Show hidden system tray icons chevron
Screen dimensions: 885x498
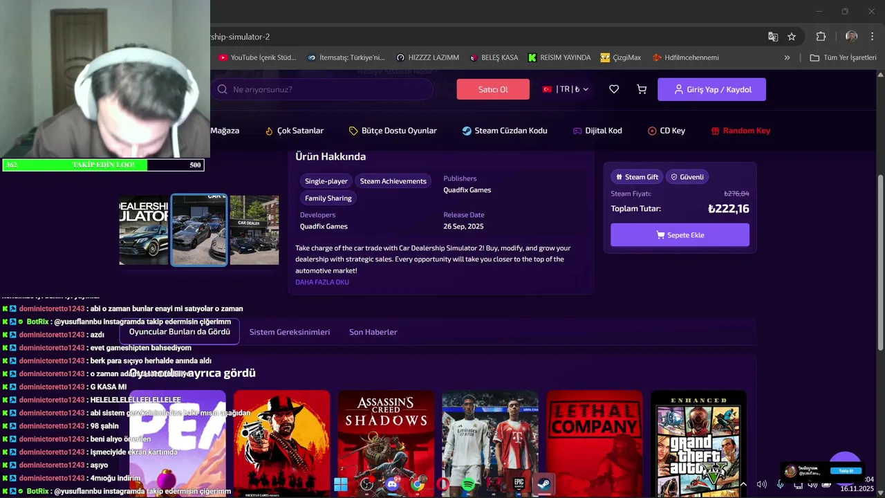(x=743, y=485)
